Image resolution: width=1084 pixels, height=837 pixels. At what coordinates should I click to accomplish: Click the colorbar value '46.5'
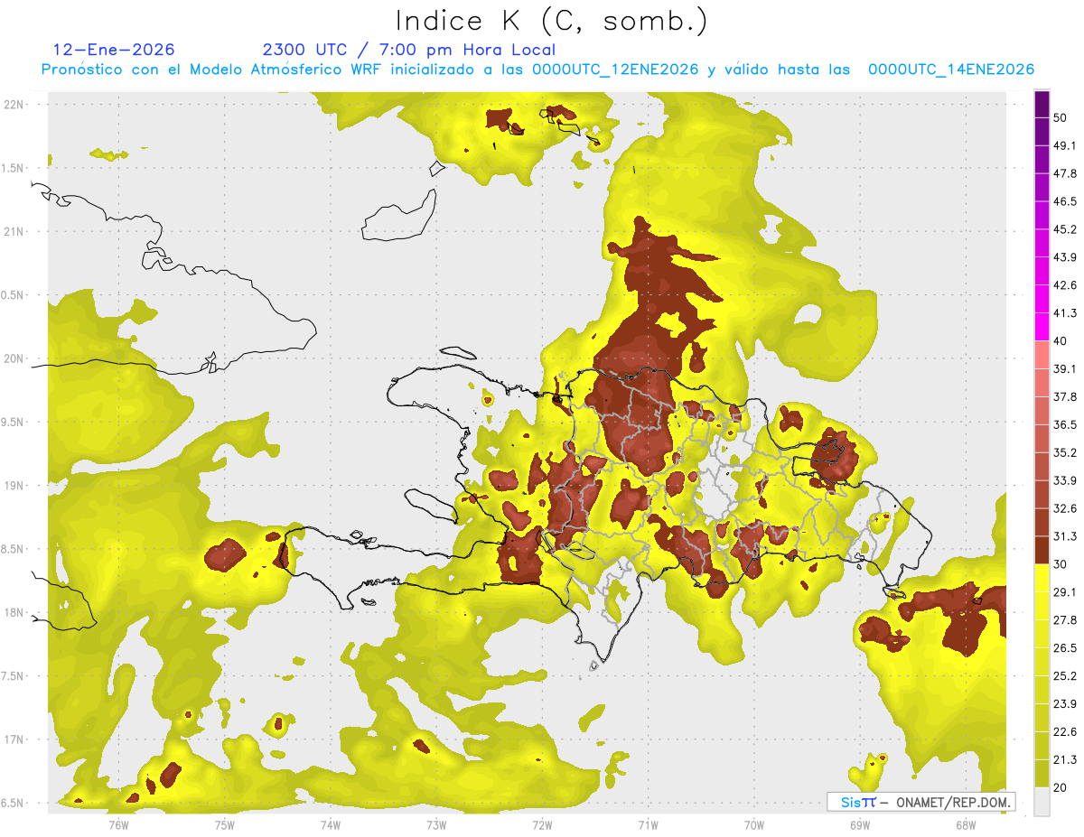tap(1065, 201)
